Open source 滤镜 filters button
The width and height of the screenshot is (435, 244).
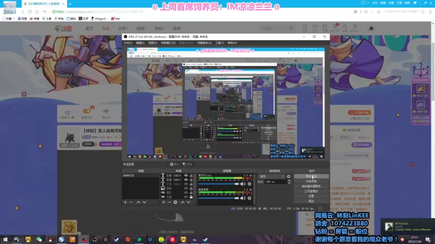pos(188,164)
